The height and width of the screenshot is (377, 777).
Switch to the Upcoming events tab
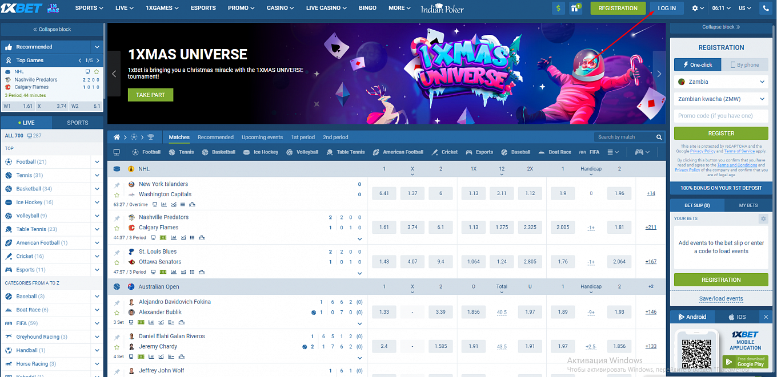click(262, 137)
